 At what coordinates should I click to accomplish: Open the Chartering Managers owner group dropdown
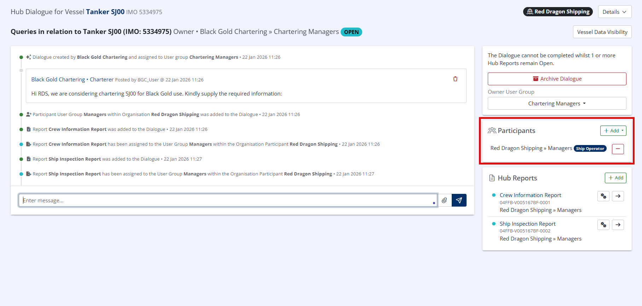coord(557,103)
